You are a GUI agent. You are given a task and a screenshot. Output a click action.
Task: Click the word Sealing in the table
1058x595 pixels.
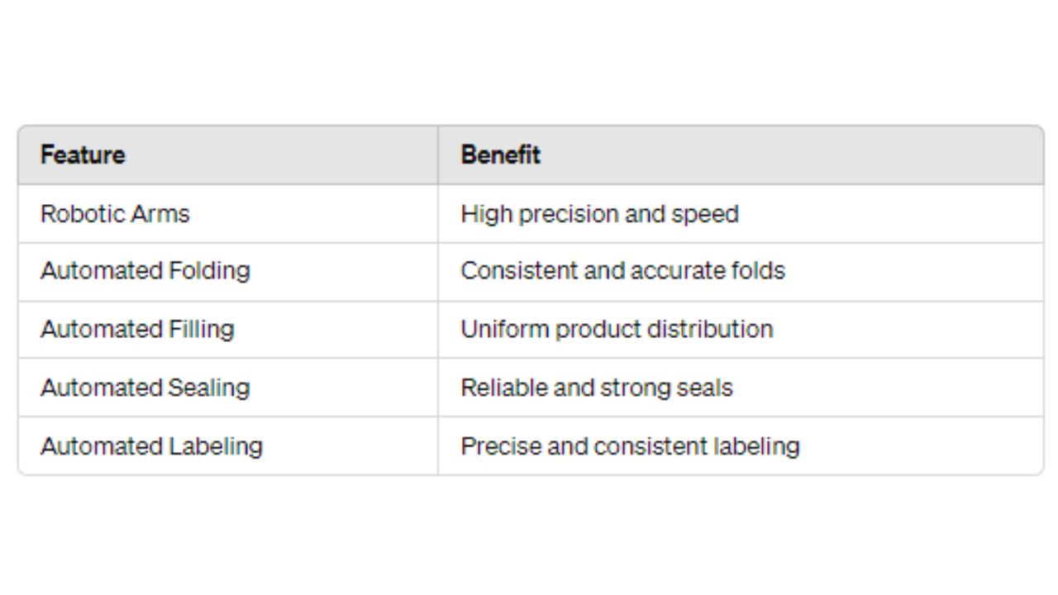click(x=209, y=388)
